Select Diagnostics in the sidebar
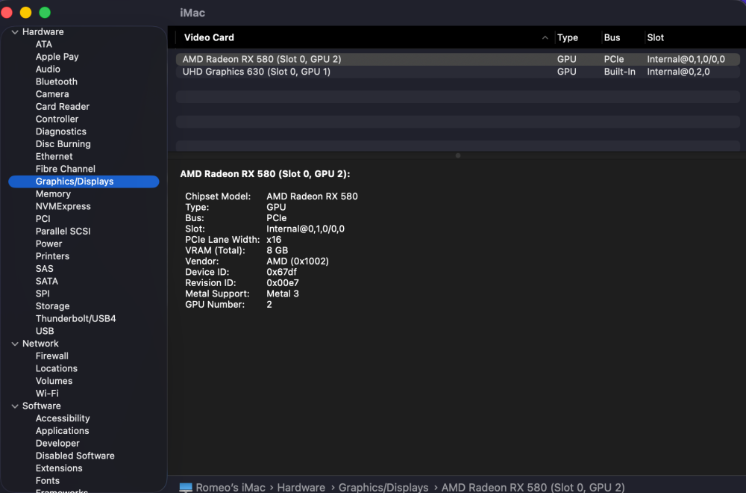The image size is (746, 493). [61, 131]
